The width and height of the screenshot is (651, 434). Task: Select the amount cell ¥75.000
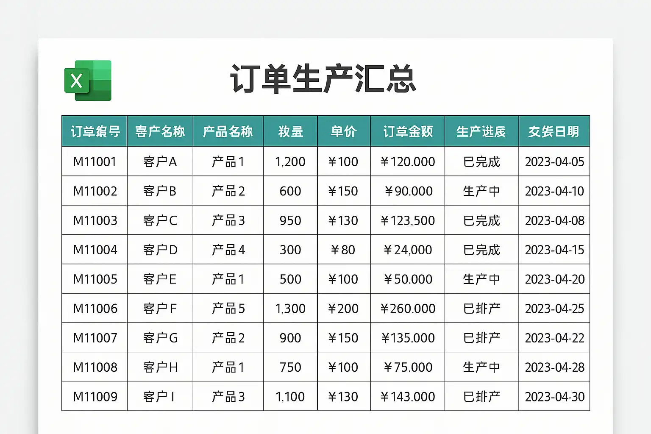[408, 367]
